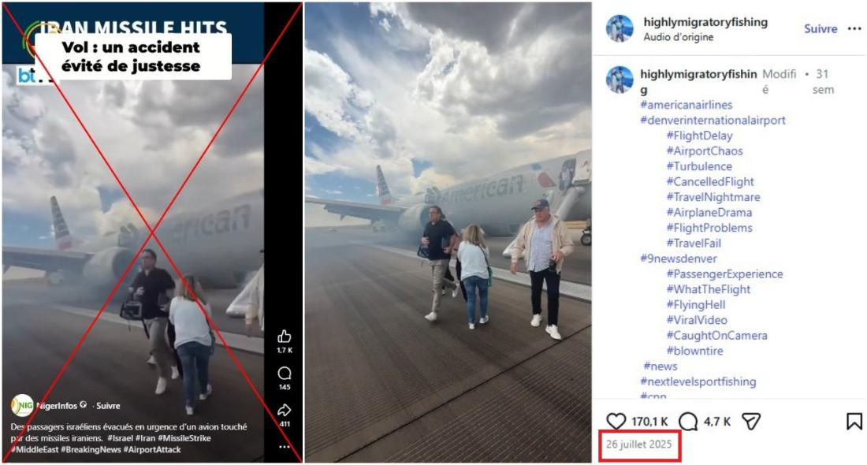Follow NigerInfos via Suivre link
Viewport: 867px width, 465px height.
click(x=108, y=406)
